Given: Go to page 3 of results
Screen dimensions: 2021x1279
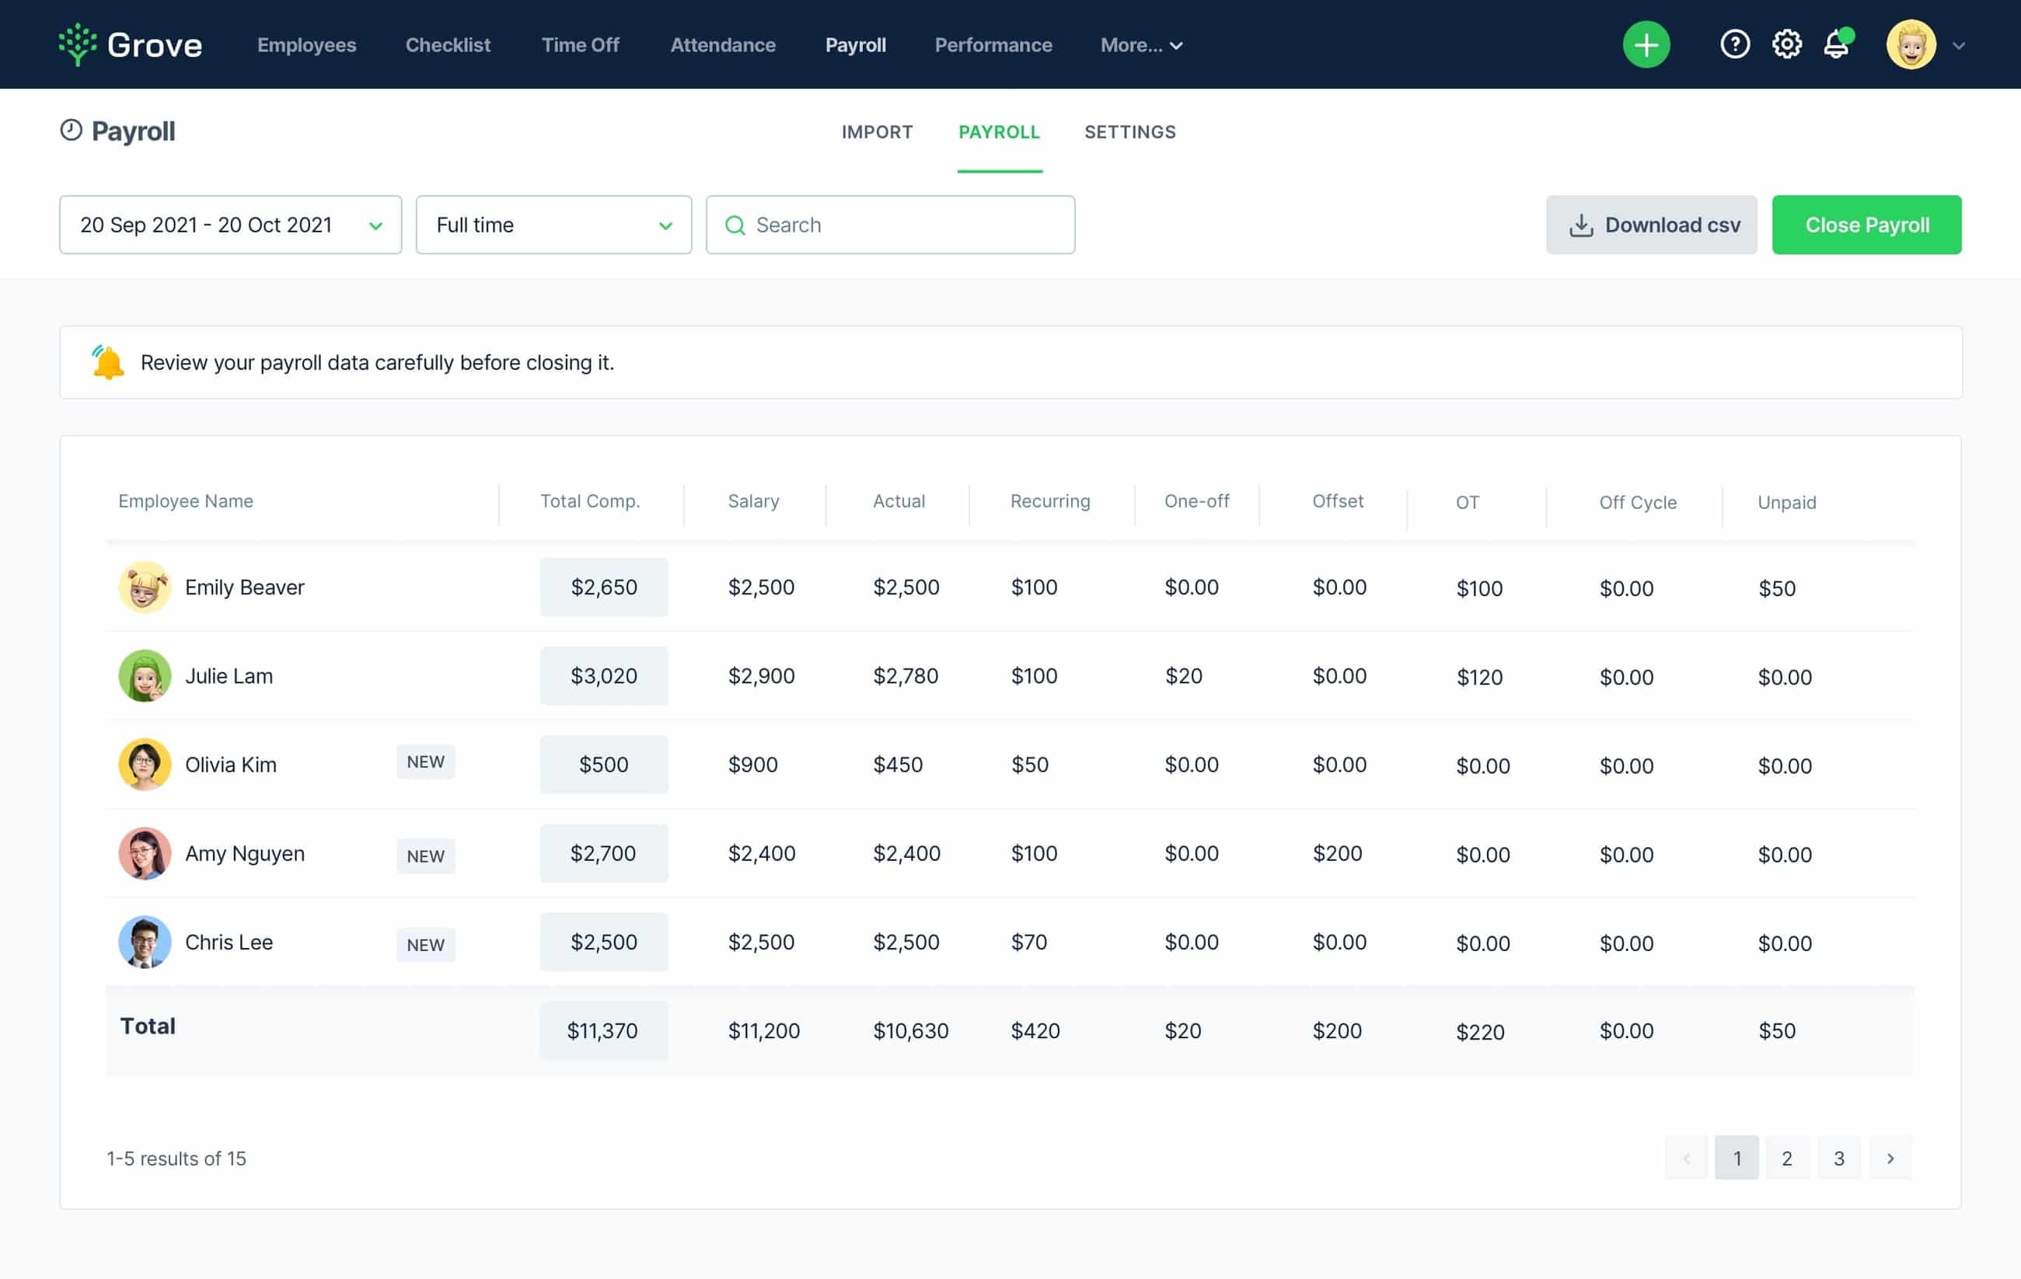Looking at the screenshot, I should (1838, 1157).
